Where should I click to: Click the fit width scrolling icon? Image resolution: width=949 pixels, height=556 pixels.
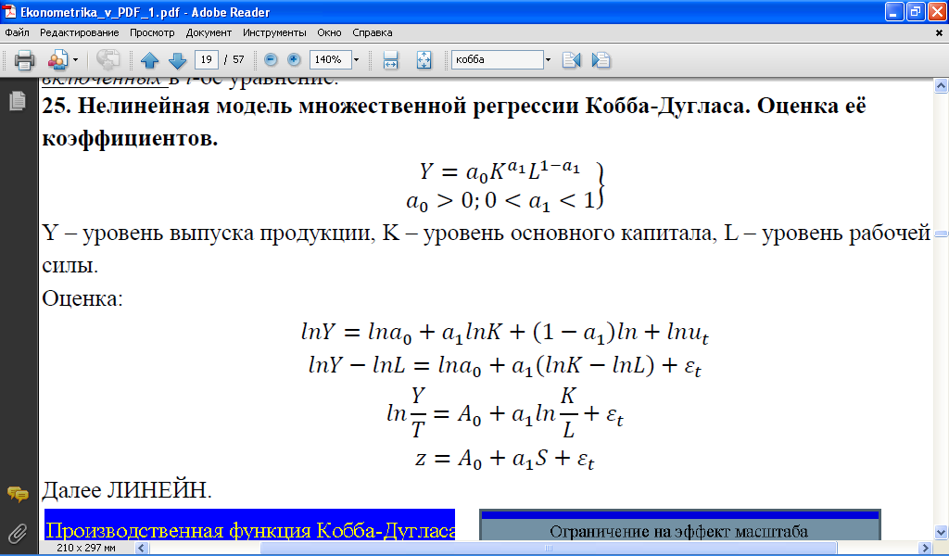pos(390,60)
